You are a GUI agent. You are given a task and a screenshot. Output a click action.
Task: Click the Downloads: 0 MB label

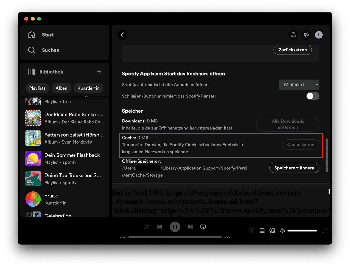tap(140, 121)
